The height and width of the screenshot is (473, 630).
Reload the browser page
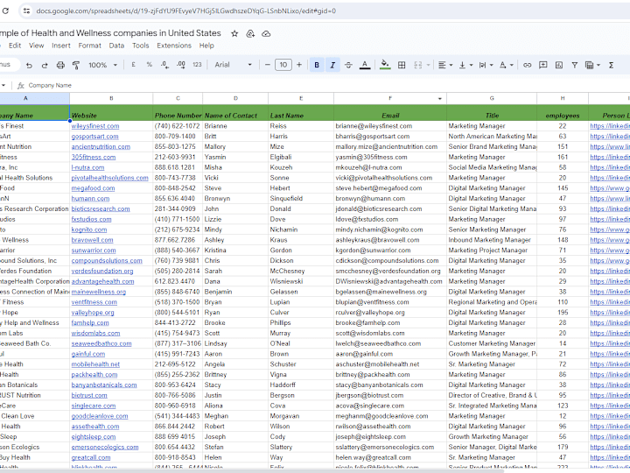tap(5, 11)
